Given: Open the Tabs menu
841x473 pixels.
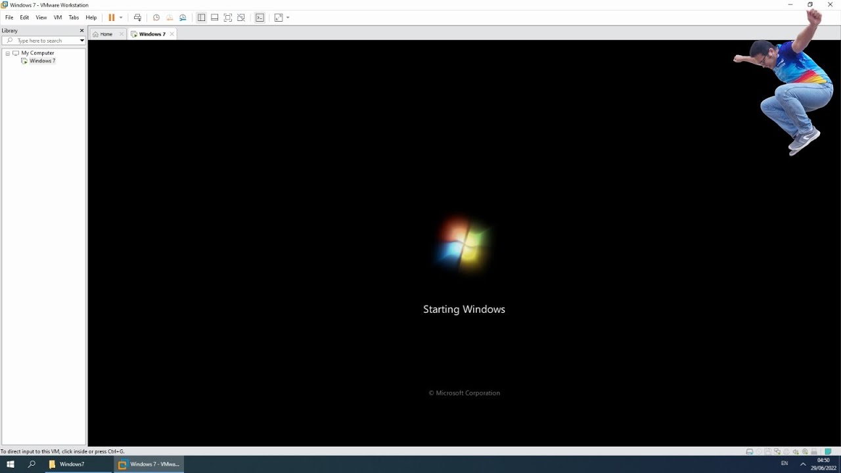Looking at the screenshot, I should click(x=74, y=18).
